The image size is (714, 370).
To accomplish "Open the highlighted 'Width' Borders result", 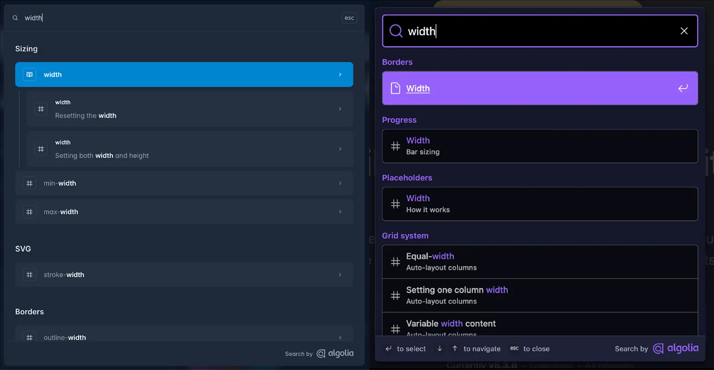I will click(x=540, y=88).
